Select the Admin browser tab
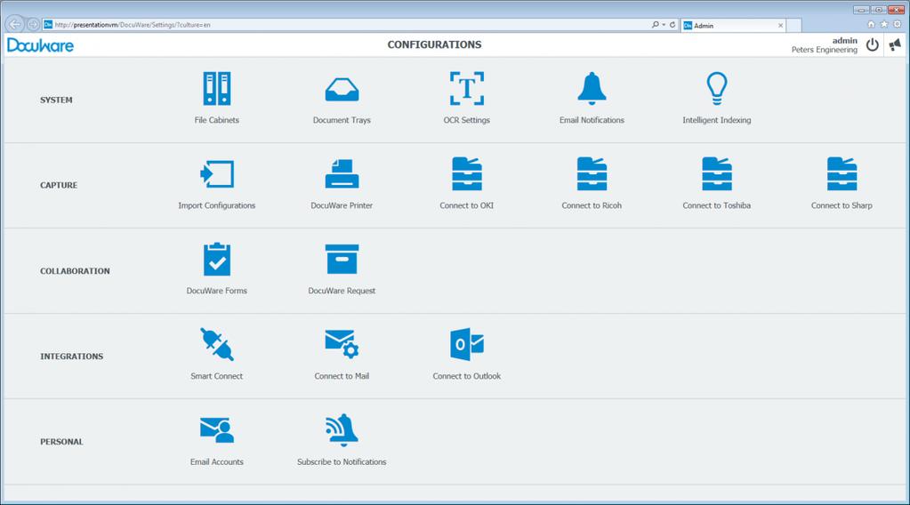The image size is (910, 505). [732, 26]
